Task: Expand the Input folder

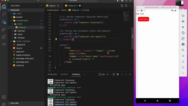Action: point(12,34)
